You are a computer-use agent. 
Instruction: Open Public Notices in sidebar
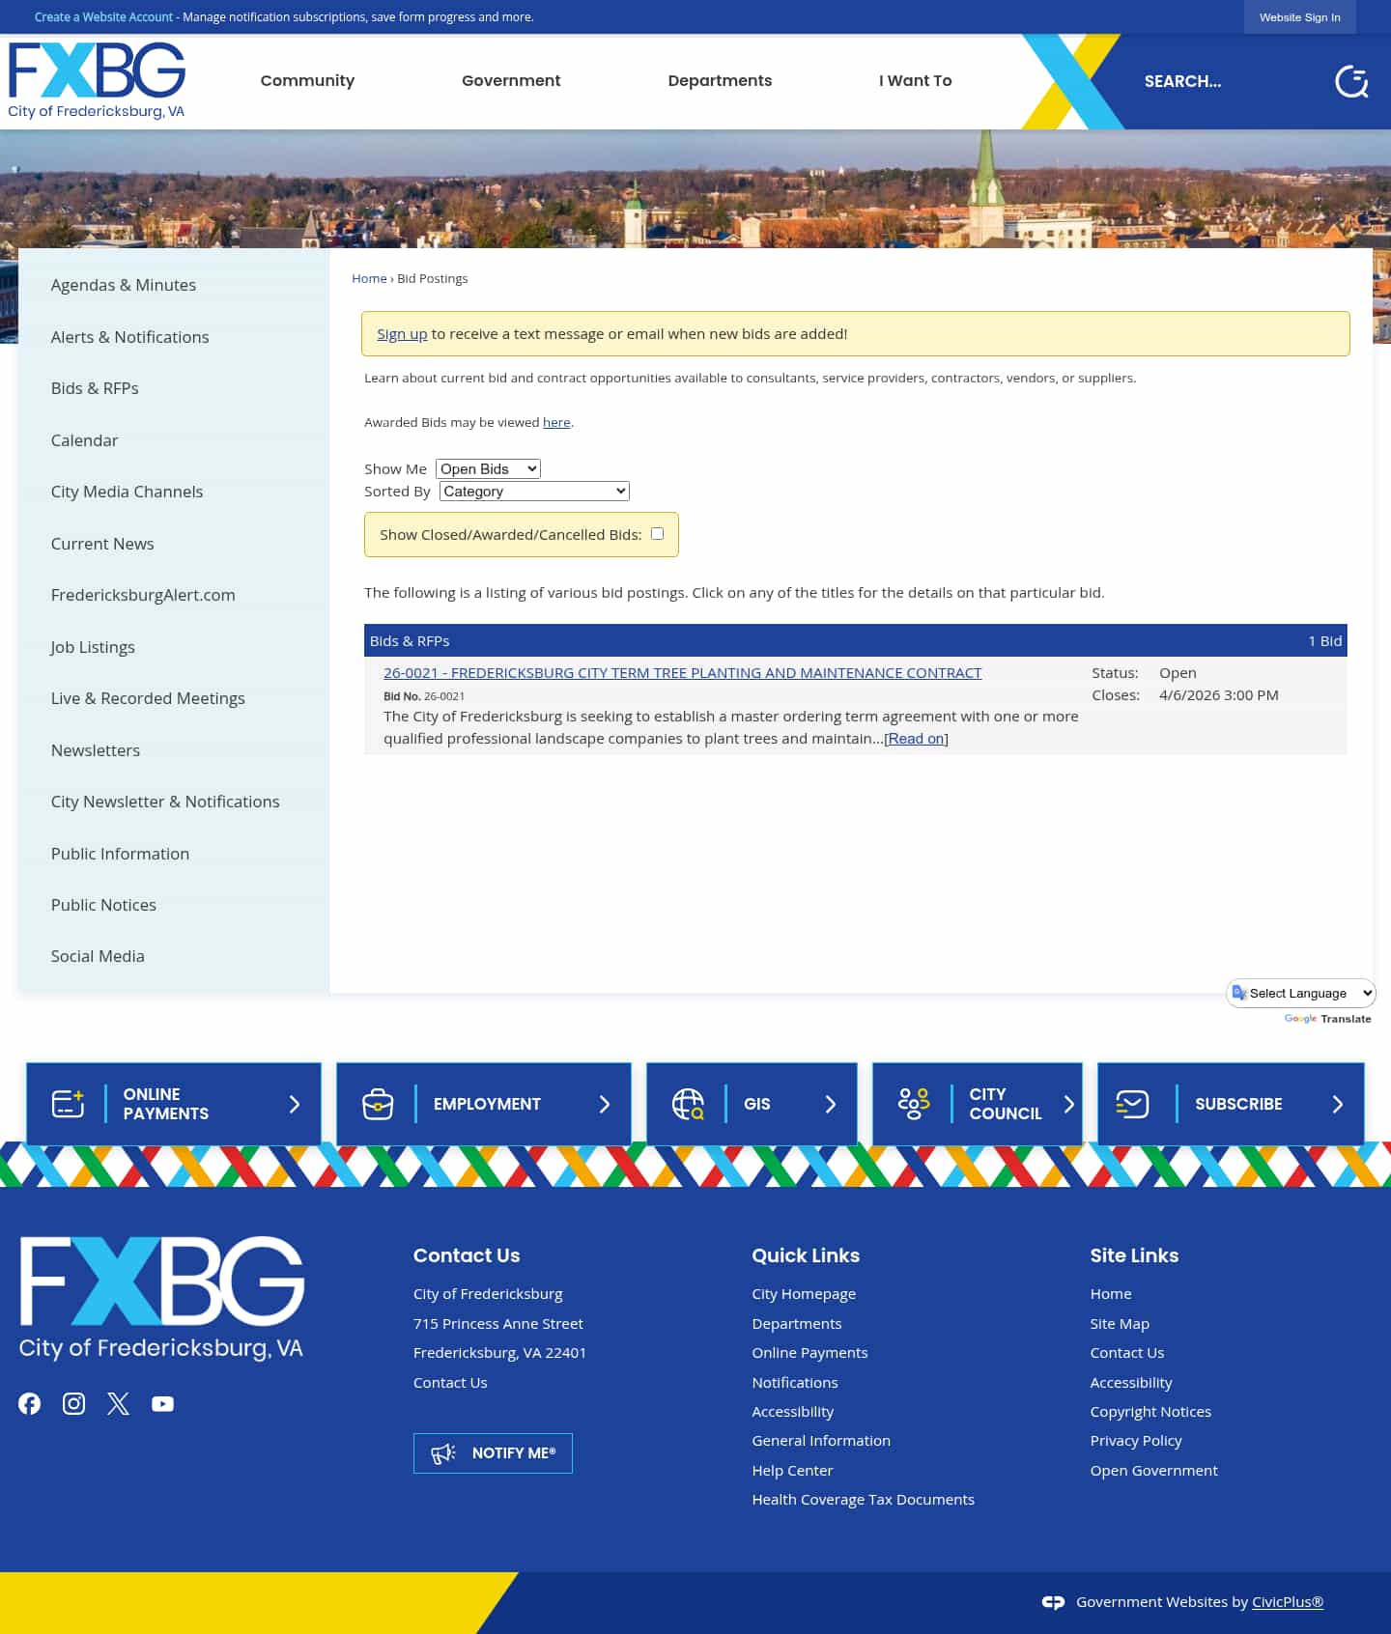click(103, 905)
